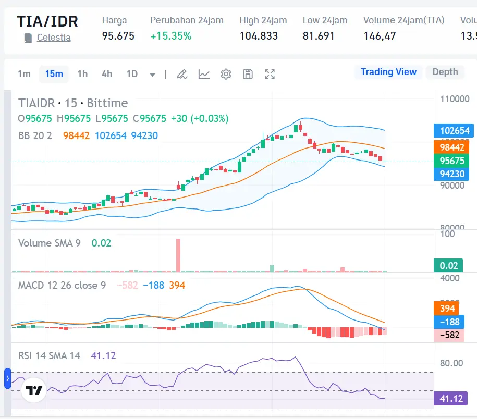Select the drawing tools pencil icon
Image resolution: width=477 pixels, height=419 pixels.
[181, 74]
